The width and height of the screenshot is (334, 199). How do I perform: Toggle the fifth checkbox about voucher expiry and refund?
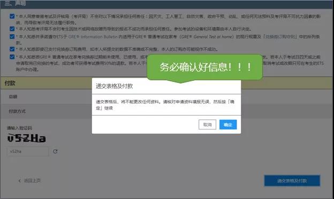tap(12, 57)
